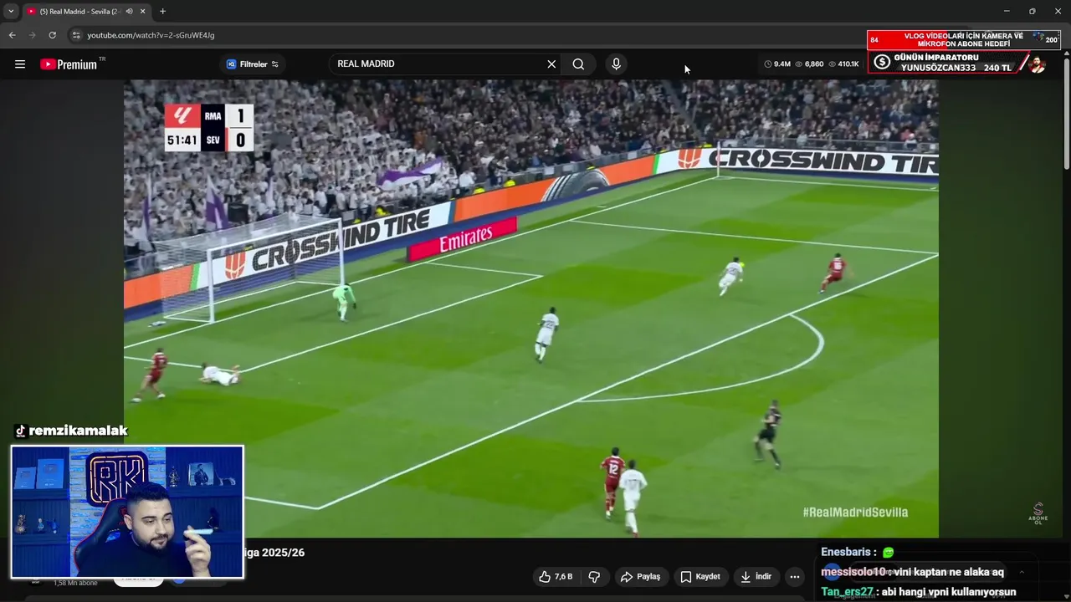1071x602 pixels.
Task: Click the 1,58 Mn abone subscriber count
Action: [75, 583]
